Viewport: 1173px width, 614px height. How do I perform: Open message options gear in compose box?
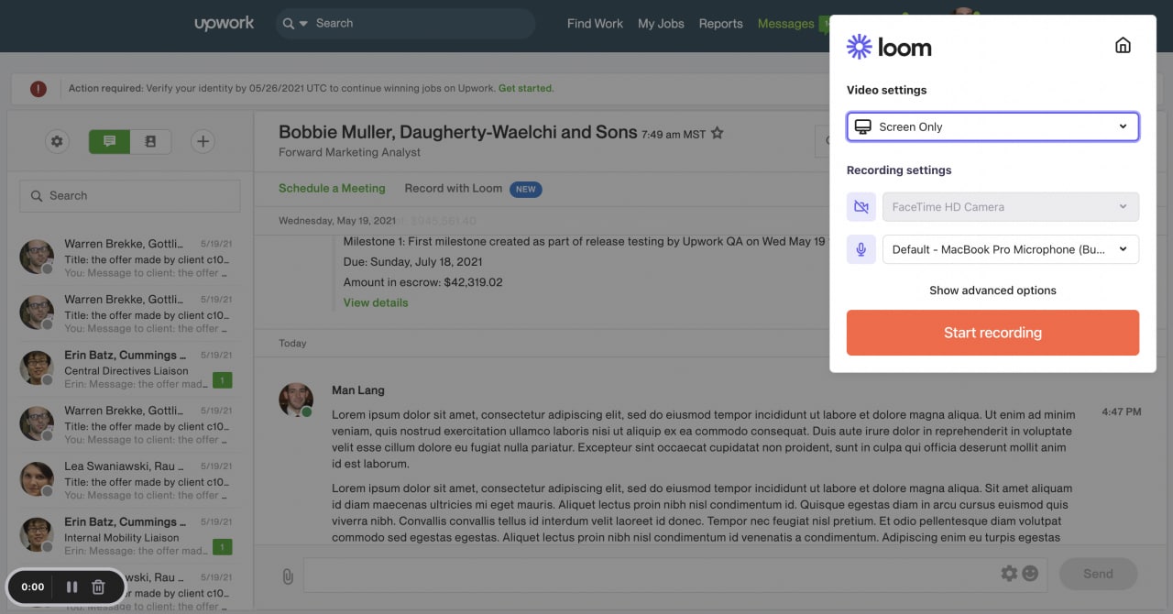pyautogui.click(x=1009, y=574)
